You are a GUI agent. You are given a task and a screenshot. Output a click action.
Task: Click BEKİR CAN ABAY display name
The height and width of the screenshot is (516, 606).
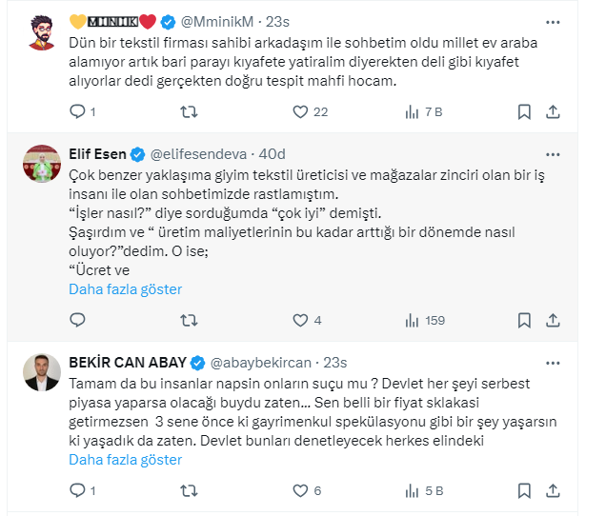[128, 363]
